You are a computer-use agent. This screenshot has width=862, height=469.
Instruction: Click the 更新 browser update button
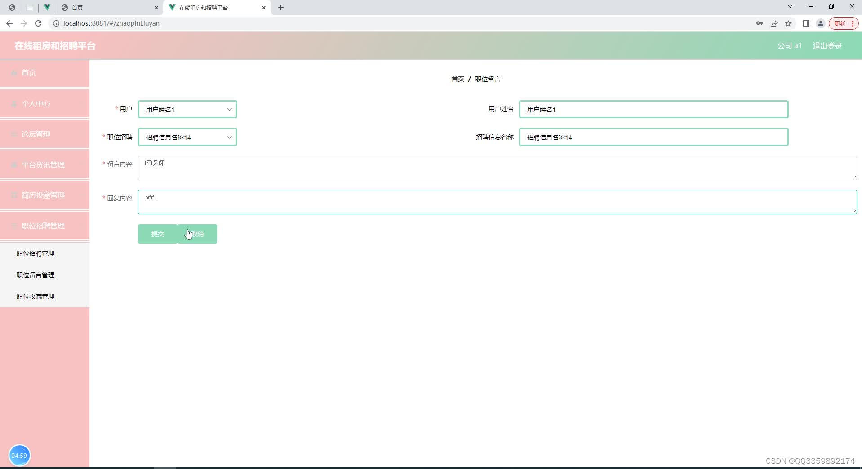pos(840,23)
